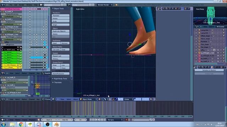This screenshot has height=127, width=227.
Task: Click the current frame 33 field
Action: pos(81,120)
